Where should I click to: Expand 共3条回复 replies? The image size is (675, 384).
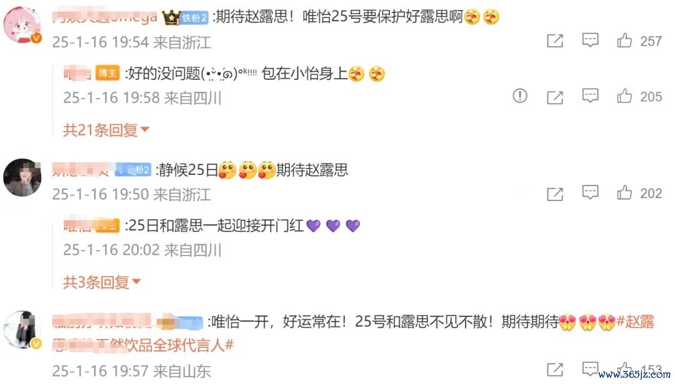pyautogui.click(x=102, y=282)
